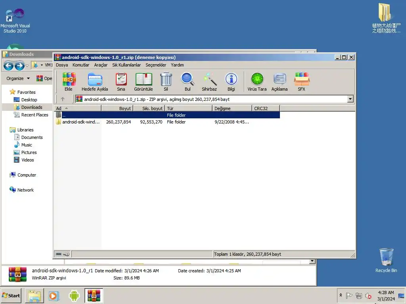406x304 pixels.
Task: Click the Sil (delete) trash icon
Action: [166, 82]
